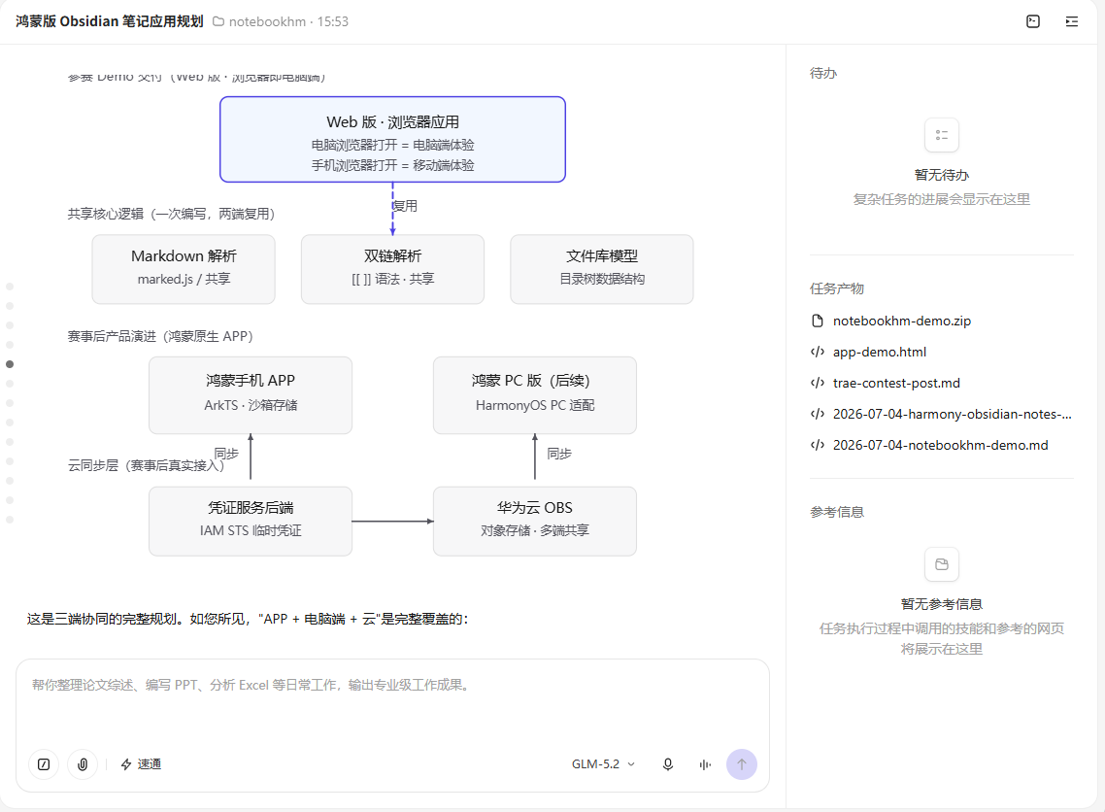This screenshot has height=812, width=1105.
Task: Click the 参考信息 section heading
Action: point(836,512)
